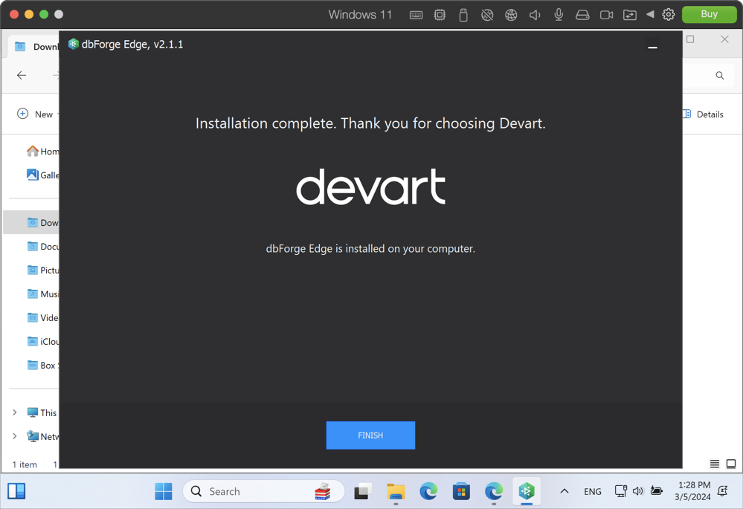
Task: Click the Windows 11 VM title
Action: [361, 15]
